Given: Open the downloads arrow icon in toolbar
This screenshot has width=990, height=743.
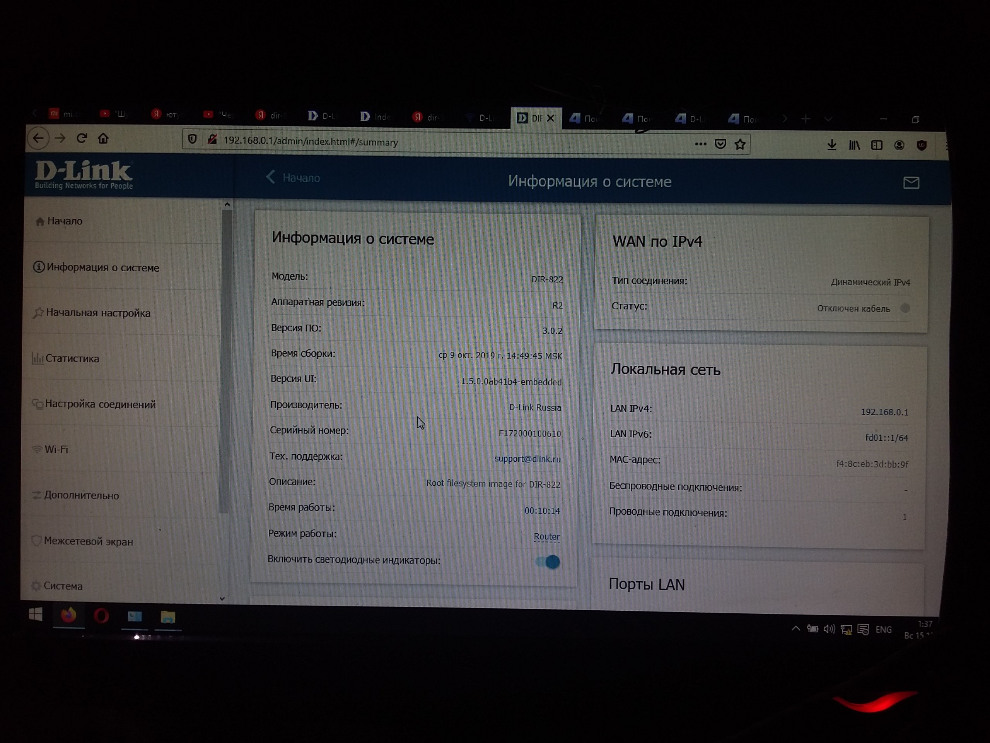Looking at the screenshot, I should 831,145.
